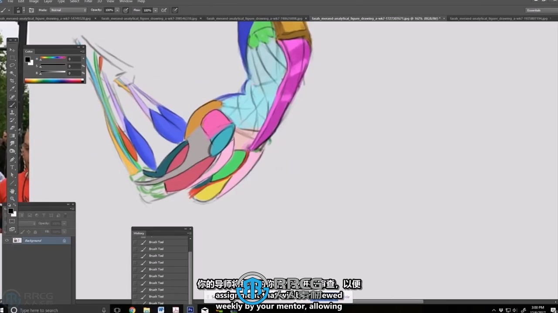558x313 pixels.
Task: Open the Brush panel toggle
Action: point(31,10)
